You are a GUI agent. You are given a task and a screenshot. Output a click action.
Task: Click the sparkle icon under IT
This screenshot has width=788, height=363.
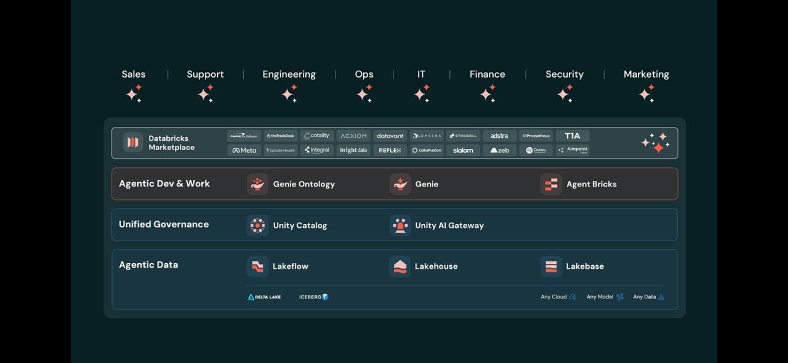click(x=422, y=94)
